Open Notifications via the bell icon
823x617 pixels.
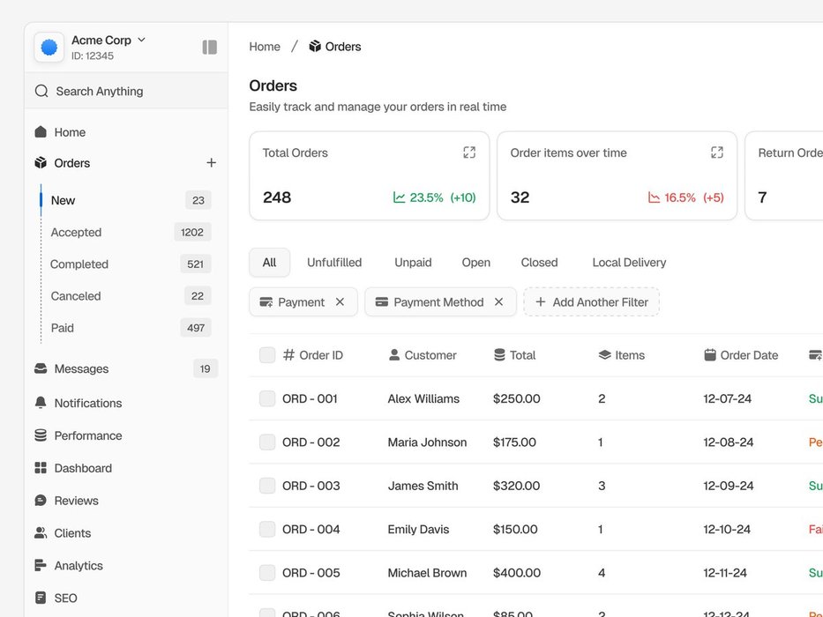[x=41, y=403]
